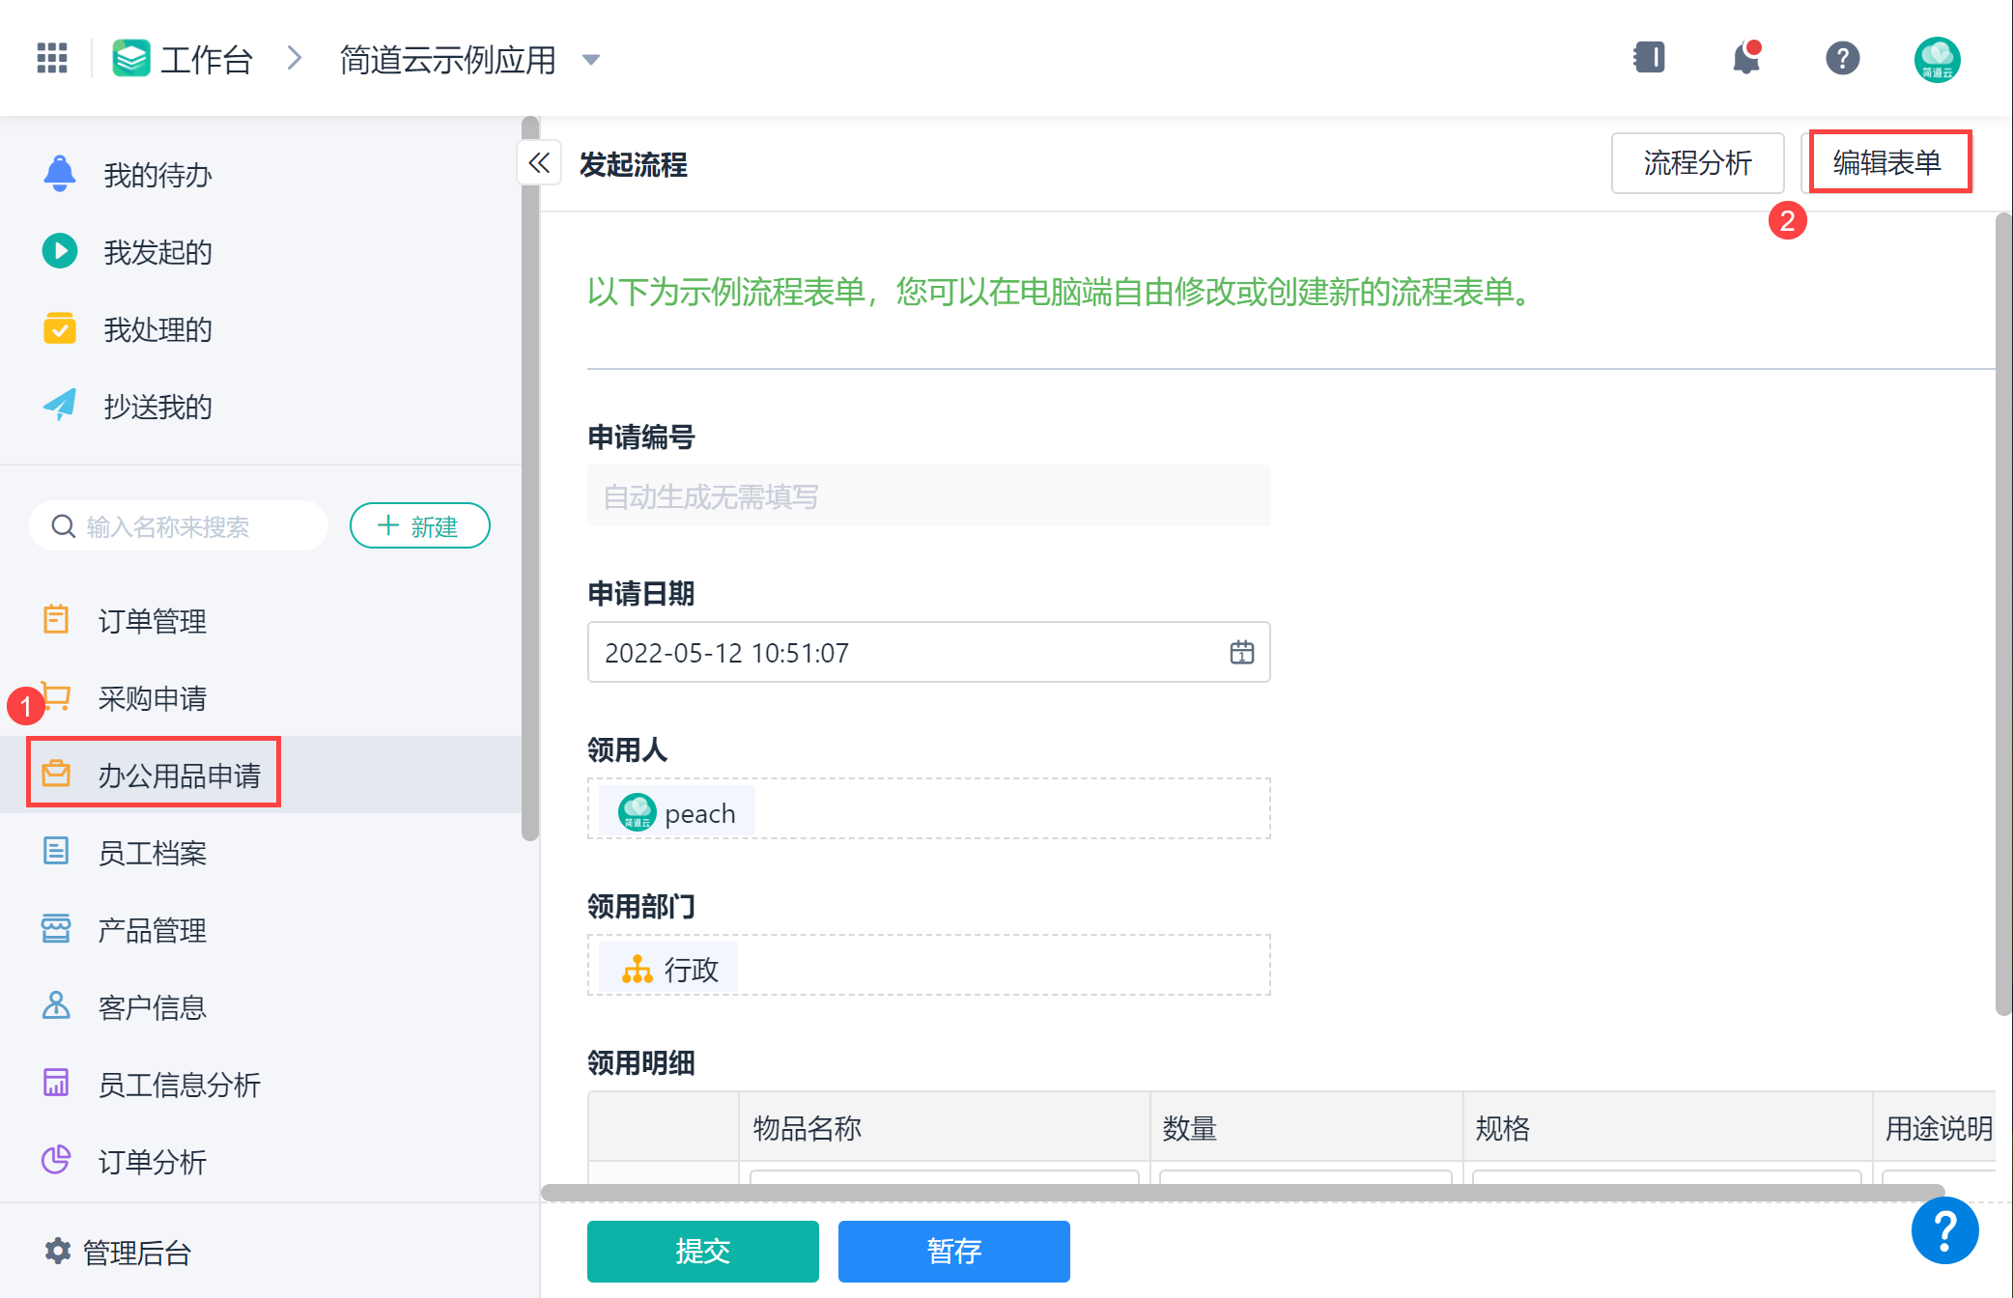Select 采购申请 from the sidebar list
The image size is (2013, 1298).
153,698
